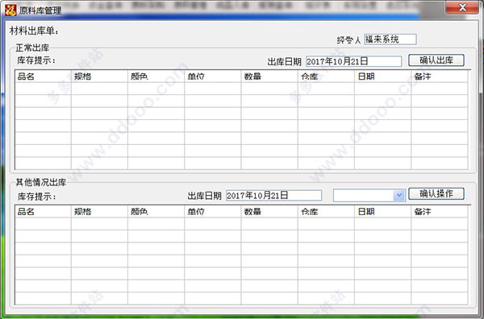The height and width of the screenshot is (319, 484).
Task: Click the 备注 column header in top table
Action: click(440, 77)
